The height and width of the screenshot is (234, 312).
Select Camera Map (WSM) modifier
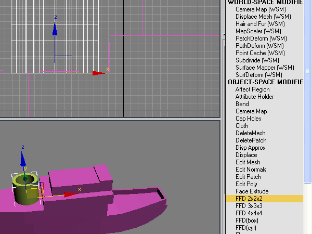261,9
